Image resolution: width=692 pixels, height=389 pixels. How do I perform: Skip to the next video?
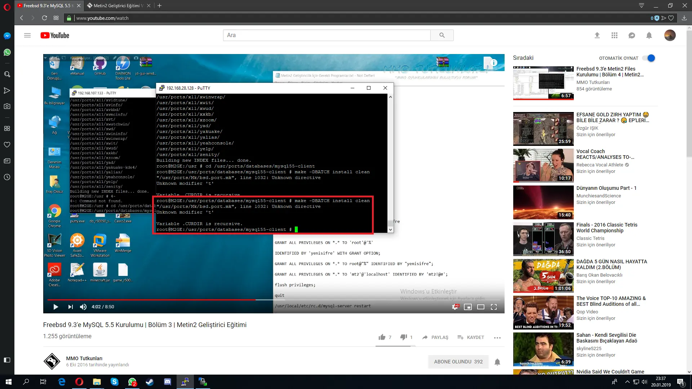[70, 307]
